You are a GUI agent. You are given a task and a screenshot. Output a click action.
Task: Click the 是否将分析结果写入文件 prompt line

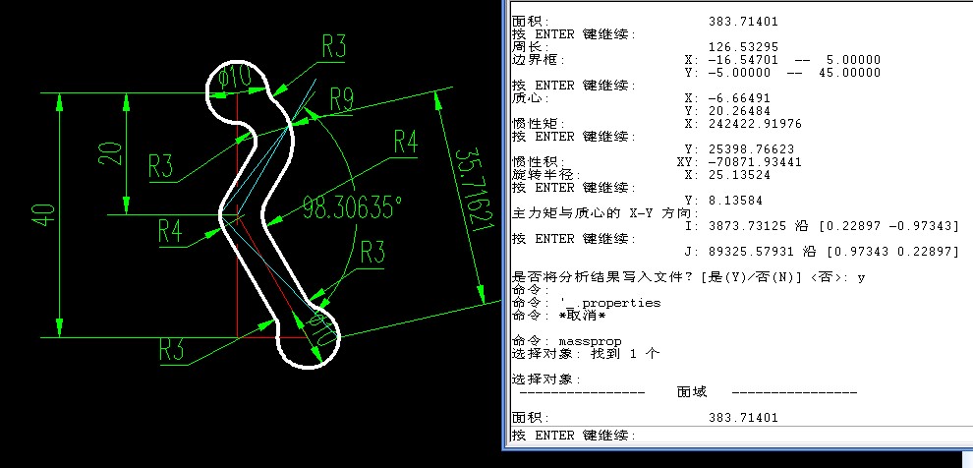(688, 277)
